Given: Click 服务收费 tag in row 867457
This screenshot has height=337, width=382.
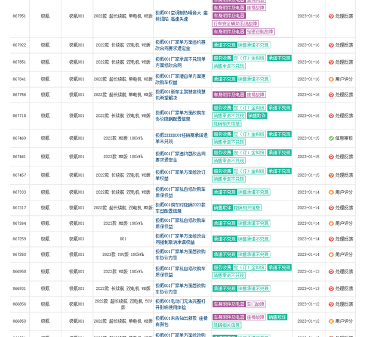Looking at the screenshot, I should (222, 171).
